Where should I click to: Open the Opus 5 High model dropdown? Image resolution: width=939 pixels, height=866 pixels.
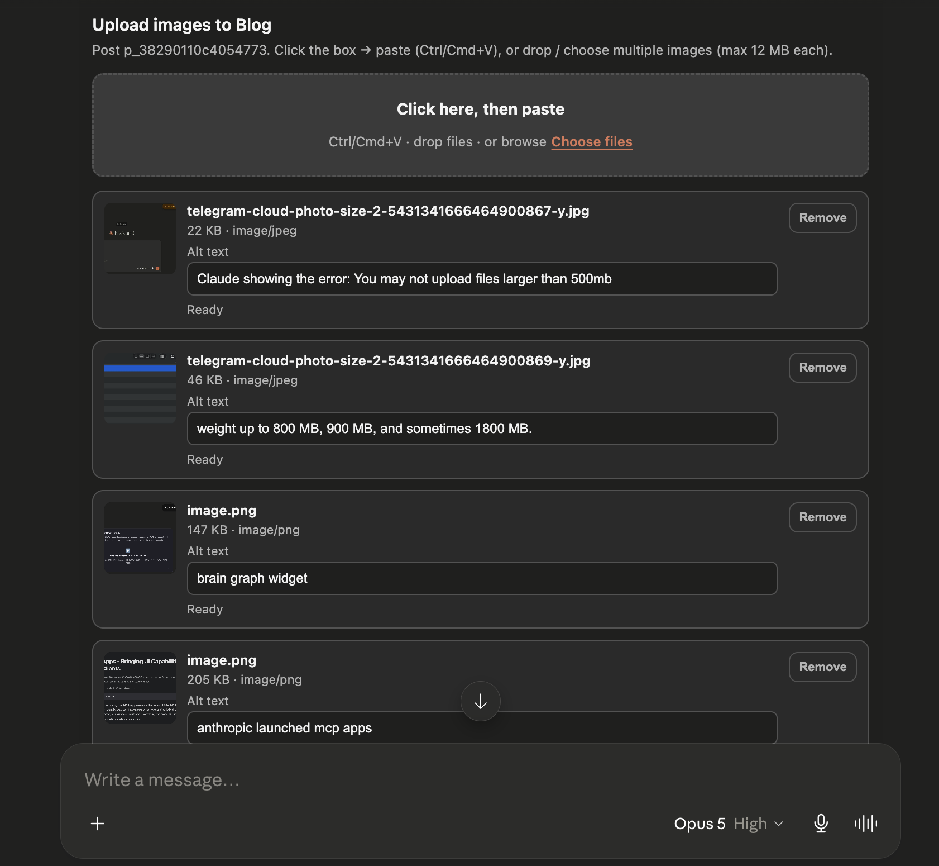729,824
